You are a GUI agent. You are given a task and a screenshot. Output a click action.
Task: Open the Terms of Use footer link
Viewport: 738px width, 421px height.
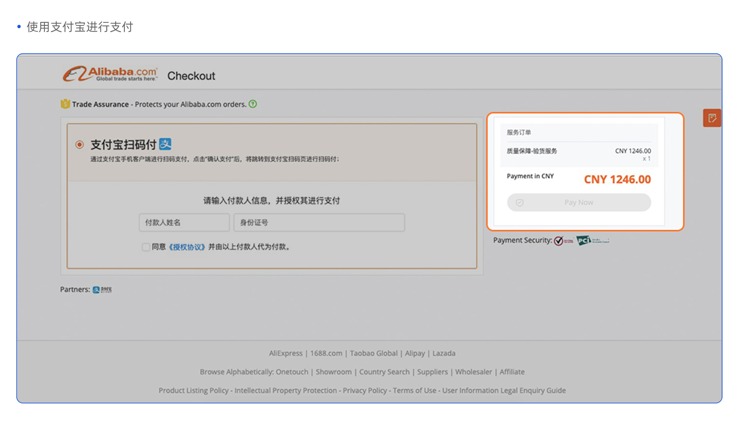414,390
